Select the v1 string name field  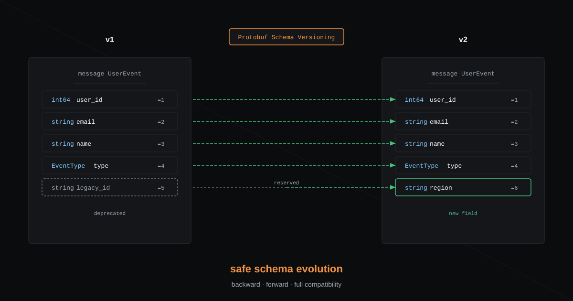[x=110, y=143]
